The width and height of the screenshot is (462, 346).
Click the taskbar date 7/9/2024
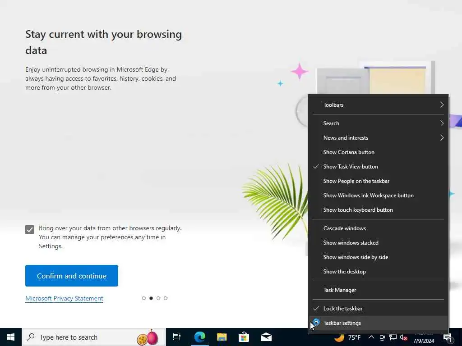coord(423,341)
